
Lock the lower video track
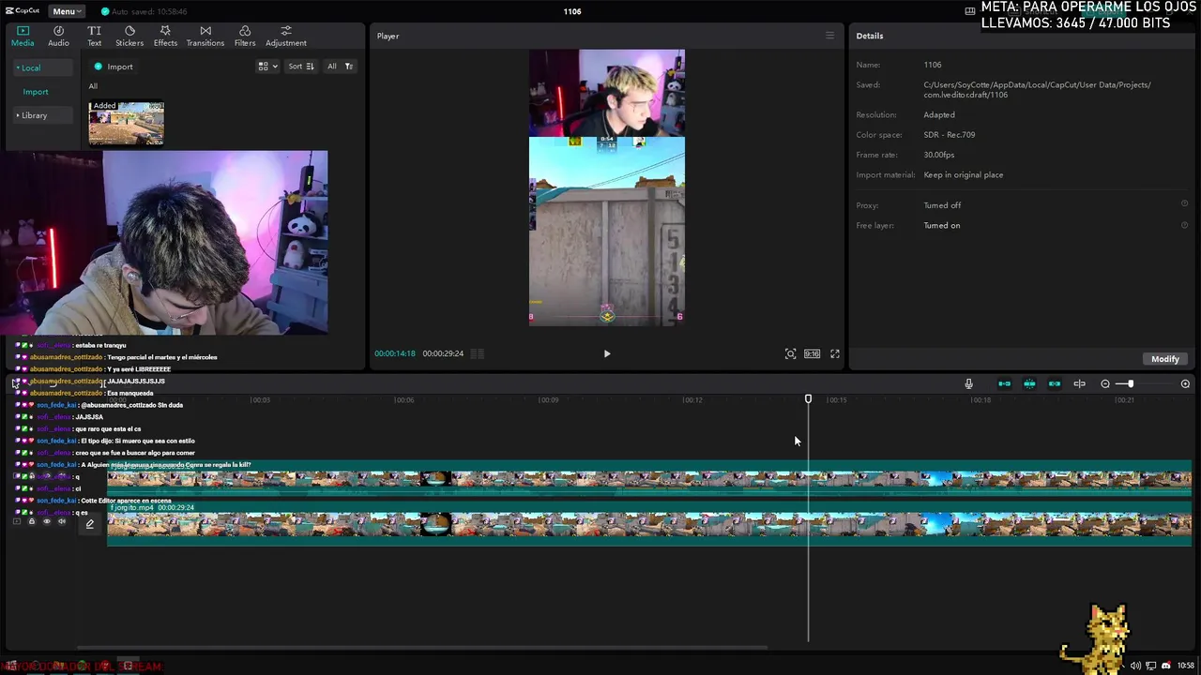(x=31, y=521)
